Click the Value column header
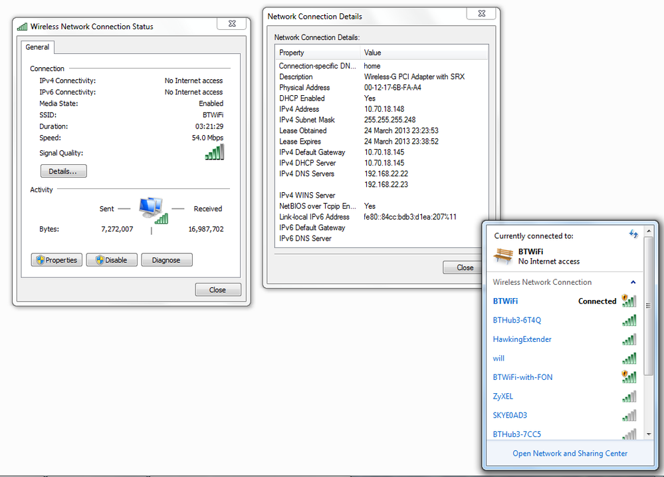 [x=424, y=53]
